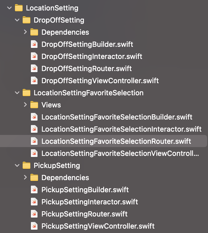This screenshot has height=233, width=208.
Task: Open LocationSettingFavoriteSelectionInteractor.swift file
Action: pos(121,129)
